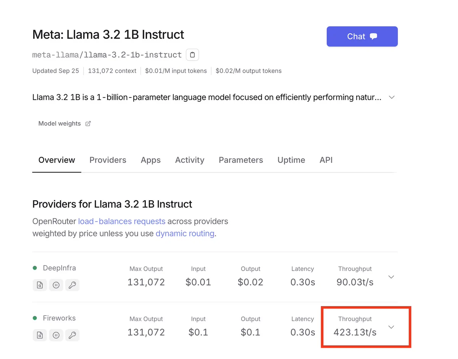458x359 pixels.
Task: Click Fireworks' 0.30s latency value
Action: coord(303,332)
